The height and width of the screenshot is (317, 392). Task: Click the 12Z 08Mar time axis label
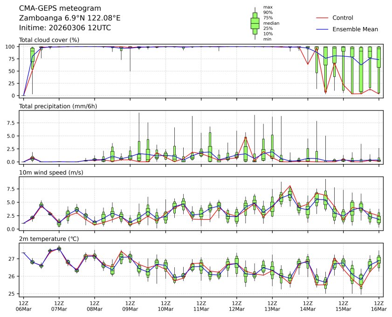(x=95, y=306)
